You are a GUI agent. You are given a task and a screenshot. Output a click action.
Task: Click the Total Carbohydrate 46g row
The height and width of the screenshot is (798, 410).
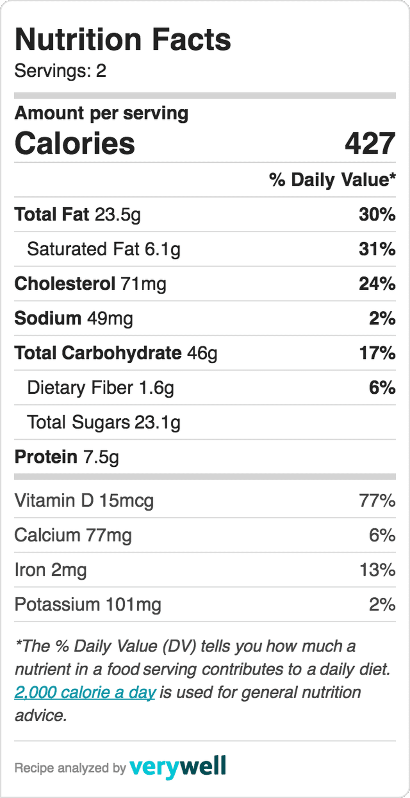point(205,353)
